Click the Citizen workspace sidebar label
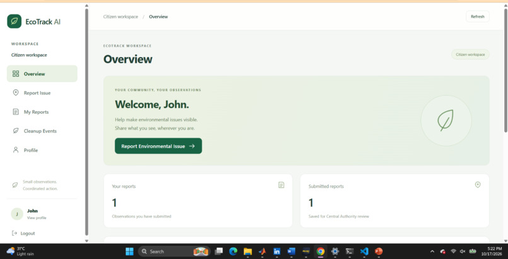 click(x=29, y=55)
